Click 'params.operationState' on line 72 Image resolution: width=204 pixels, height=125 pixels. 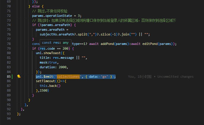click(x=52, y=16)
